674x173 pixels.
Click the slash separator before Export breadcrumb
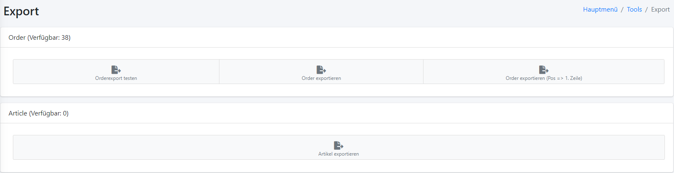646,10
